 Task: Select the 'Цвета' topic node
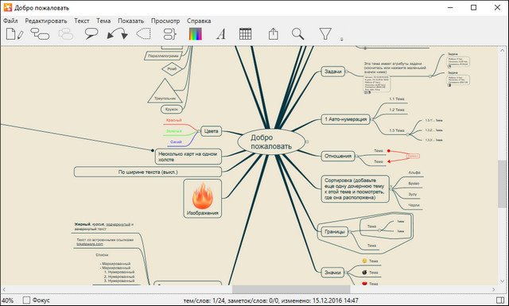pyautogui.click(x=211, y=131)
